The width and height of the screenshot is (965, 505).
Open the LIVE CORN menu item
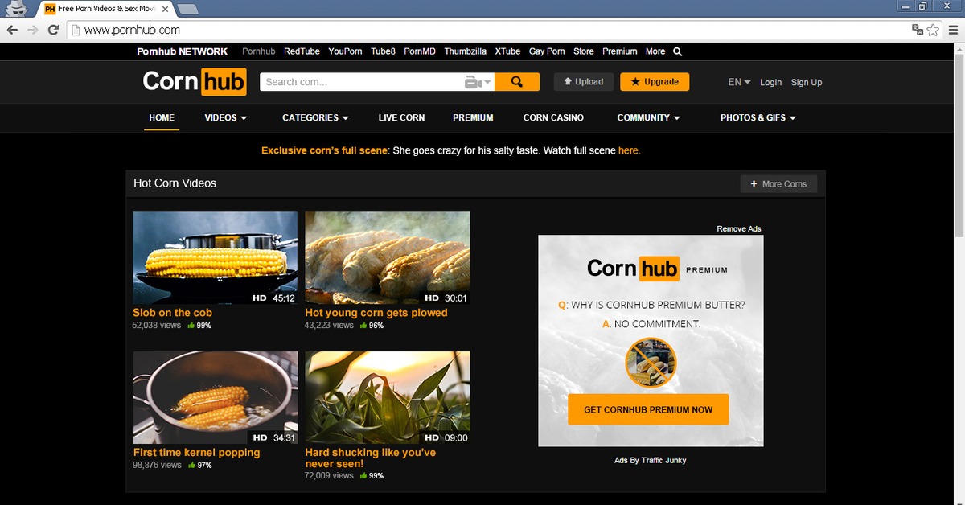pyautogui.click(x=401, y=117)
